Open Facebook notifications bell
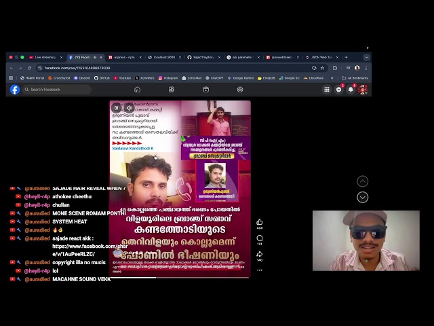 (351, 90)
